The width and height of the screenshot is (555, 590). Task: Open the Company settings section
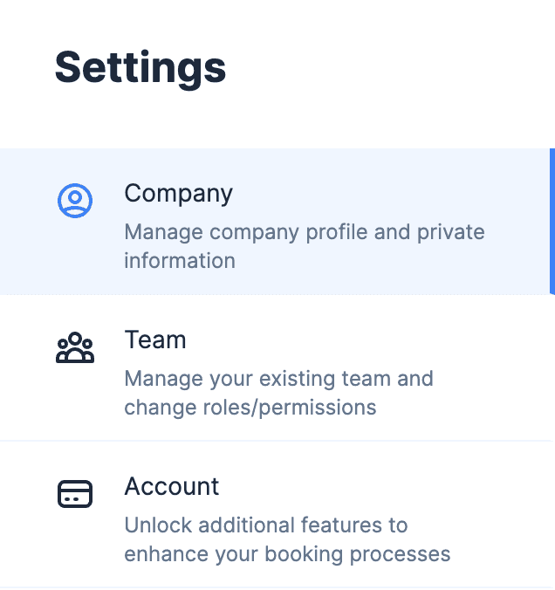(277, 222)
